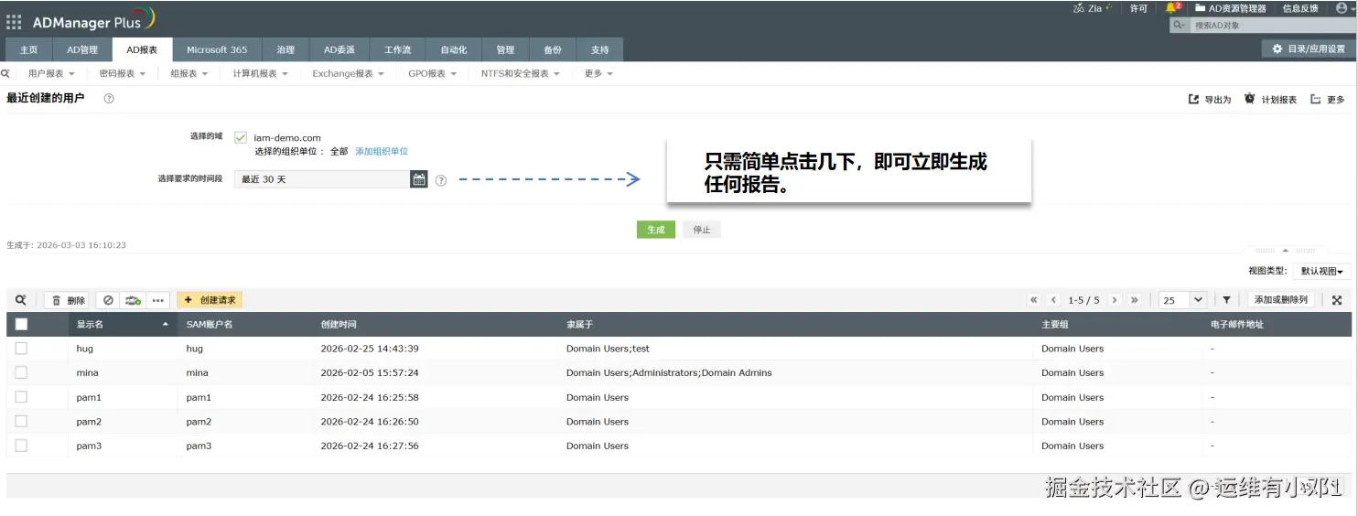Expand the 用户报表 dropdown
The image size is (1358, 516).
[51, 73]
